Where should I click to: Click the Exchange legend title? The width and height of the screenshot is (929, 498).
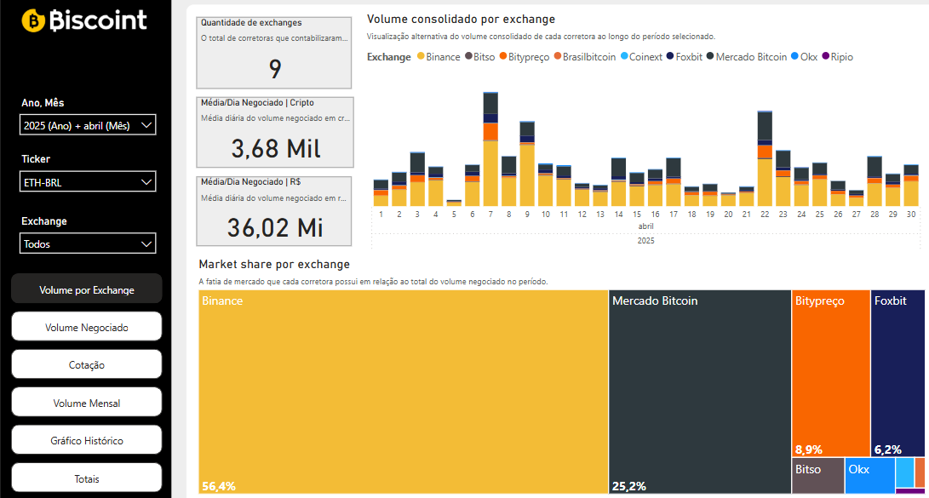388,57
